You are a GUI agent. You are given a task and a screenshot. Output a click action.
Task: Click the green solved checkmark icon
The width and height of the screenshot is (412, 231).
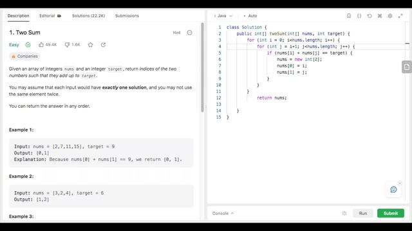click(28, 45)
